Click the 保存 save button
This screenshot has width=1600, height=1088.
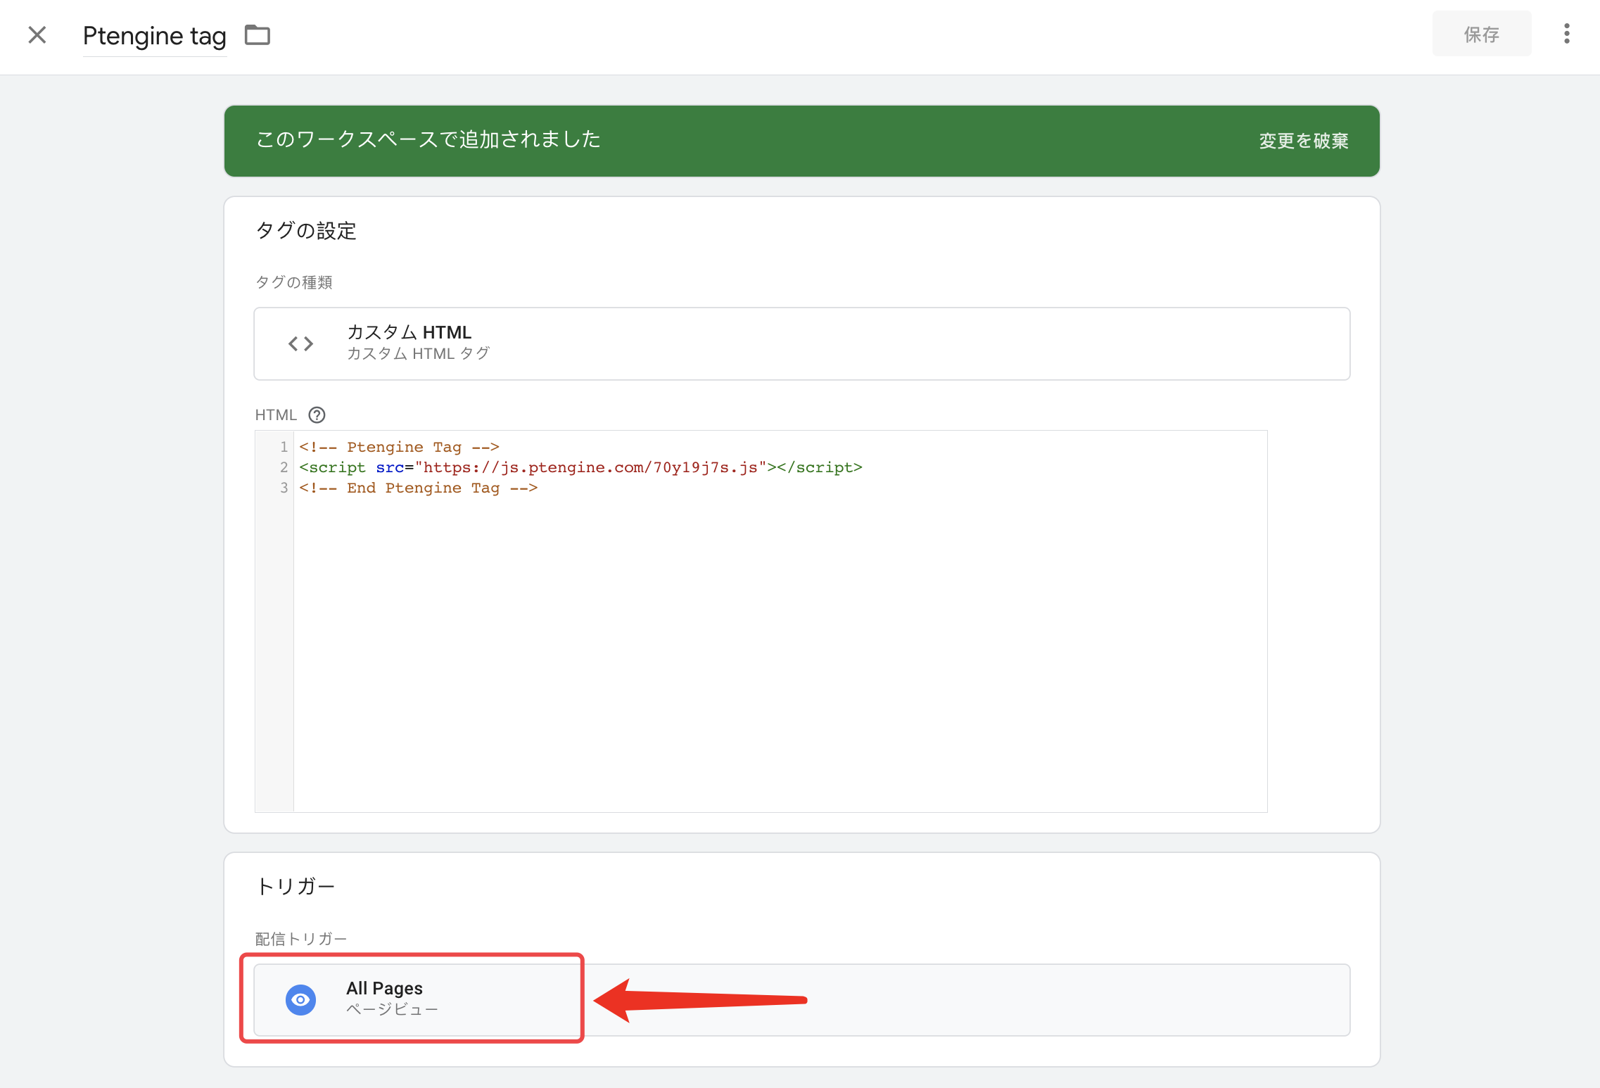point(1482,34)
